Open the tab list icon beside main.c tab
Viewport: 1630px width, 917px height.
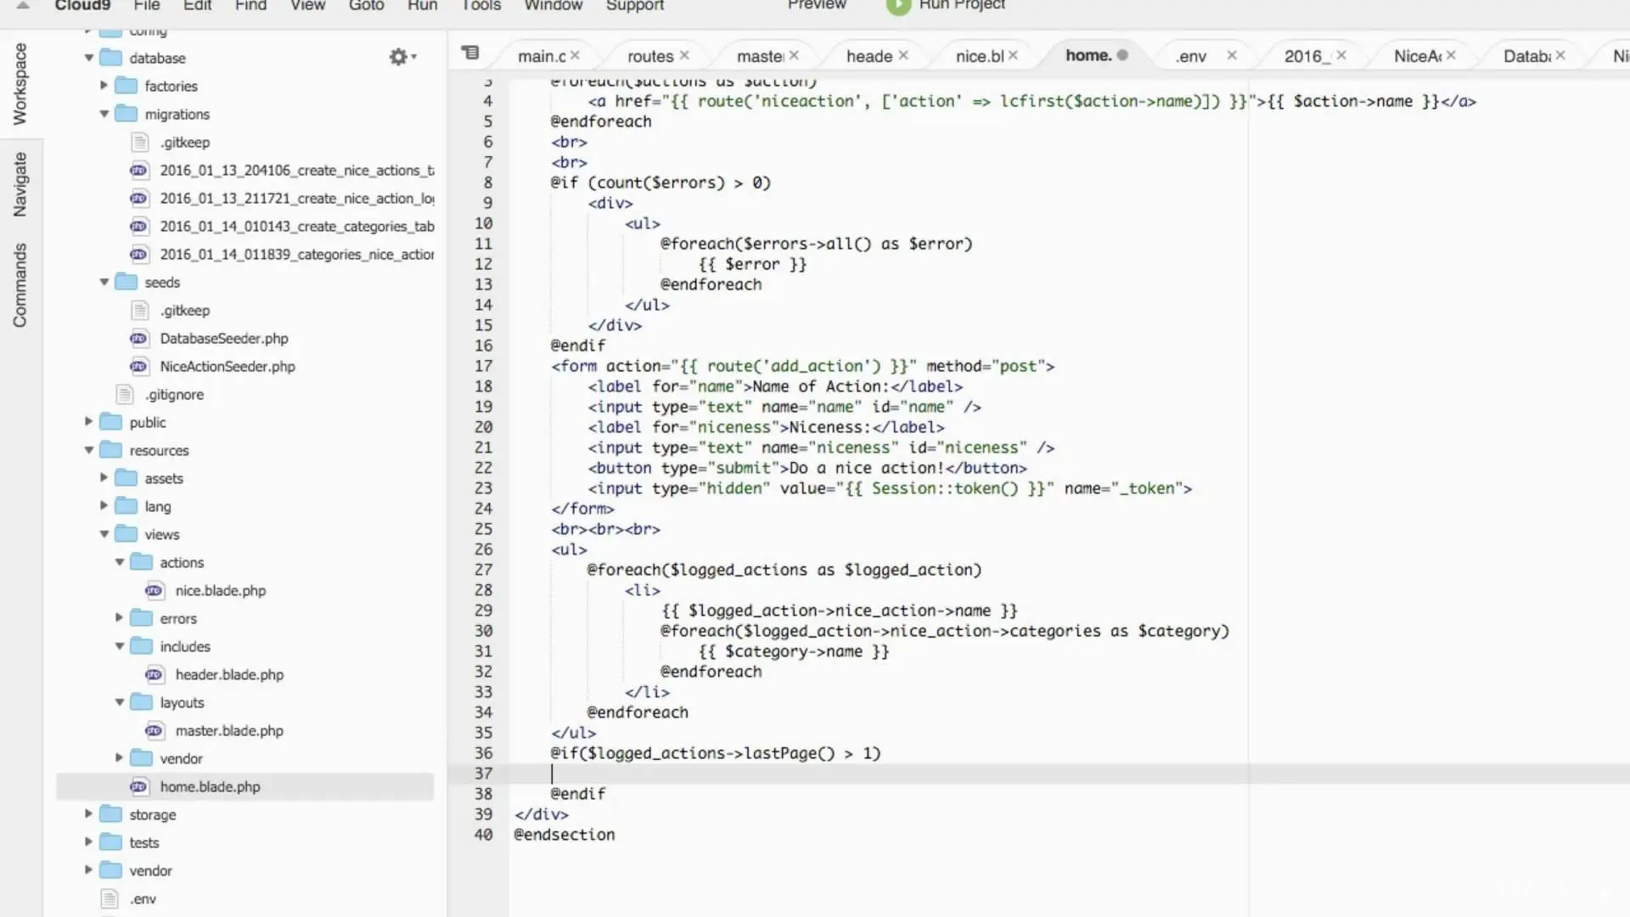[470, 53]
